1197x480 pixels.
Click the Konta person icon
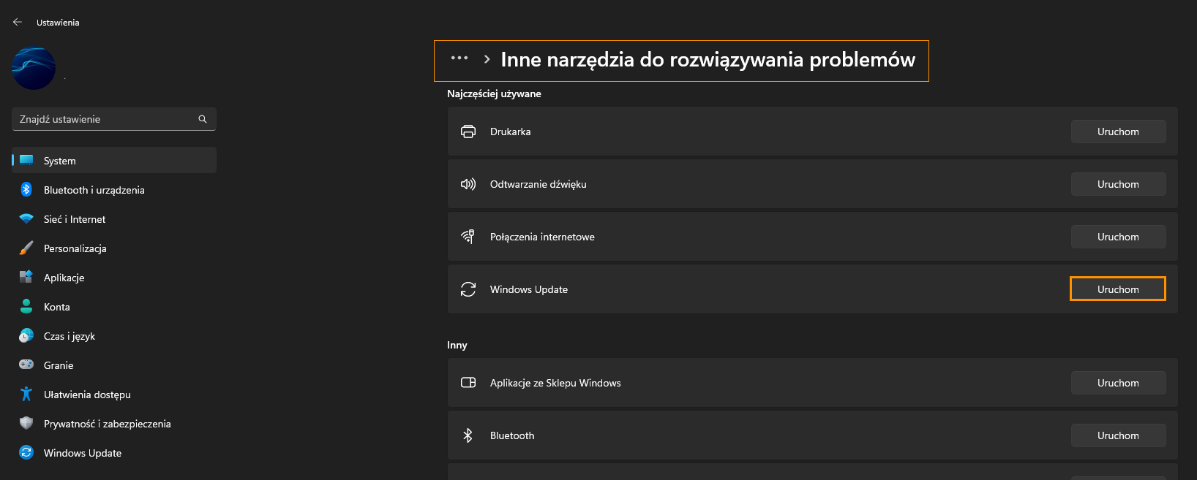(26, 306)
